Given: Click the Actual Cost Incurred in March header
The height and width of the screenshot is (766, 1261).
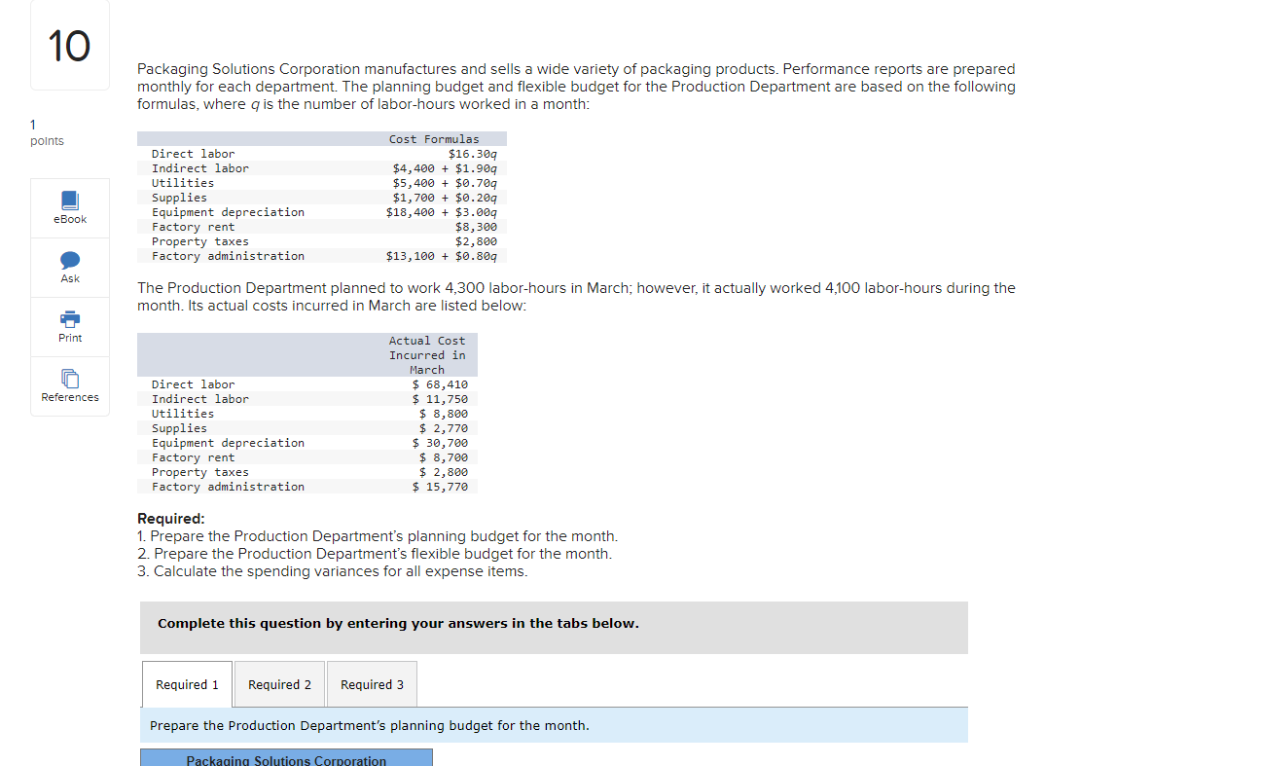Looking at the screenshot, I should [427, 355].
